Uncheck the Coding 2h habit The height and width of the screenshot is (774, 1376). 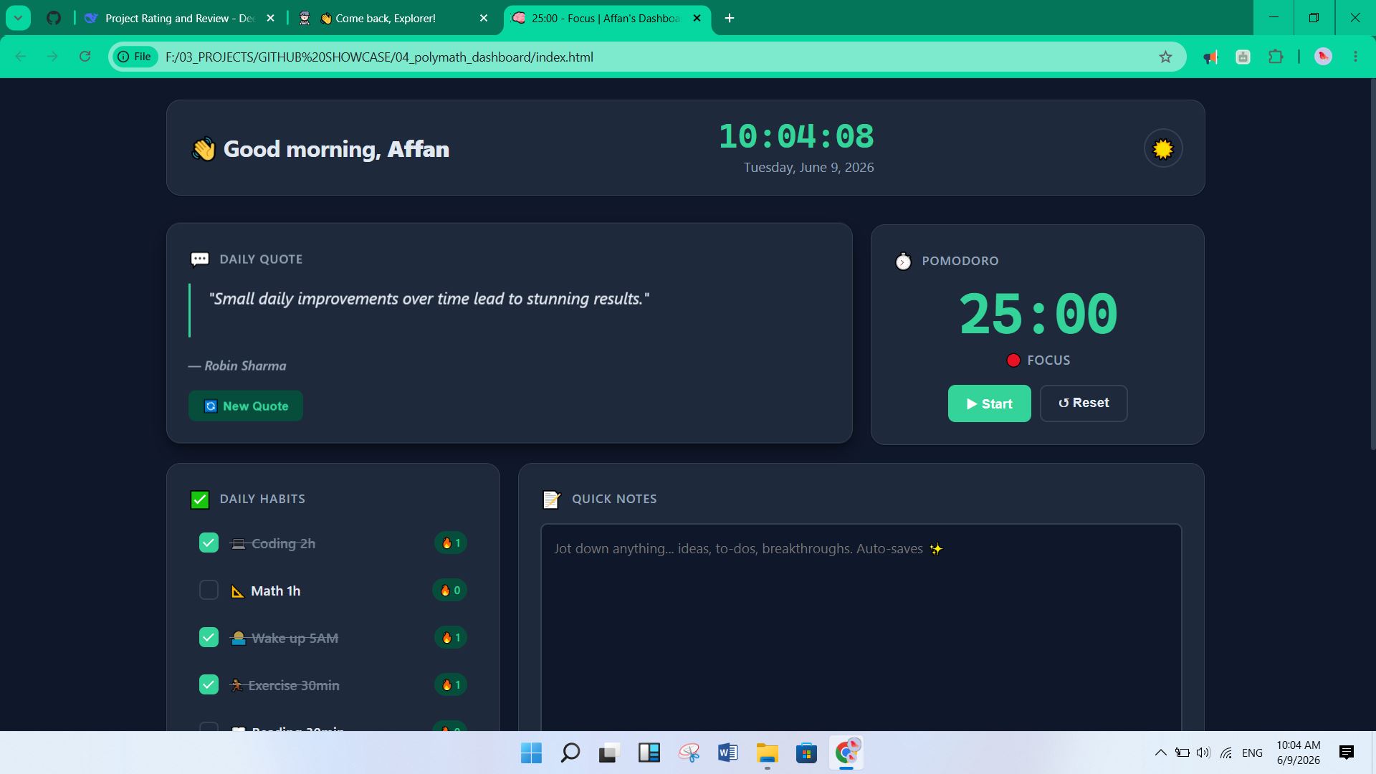(209, 543)
